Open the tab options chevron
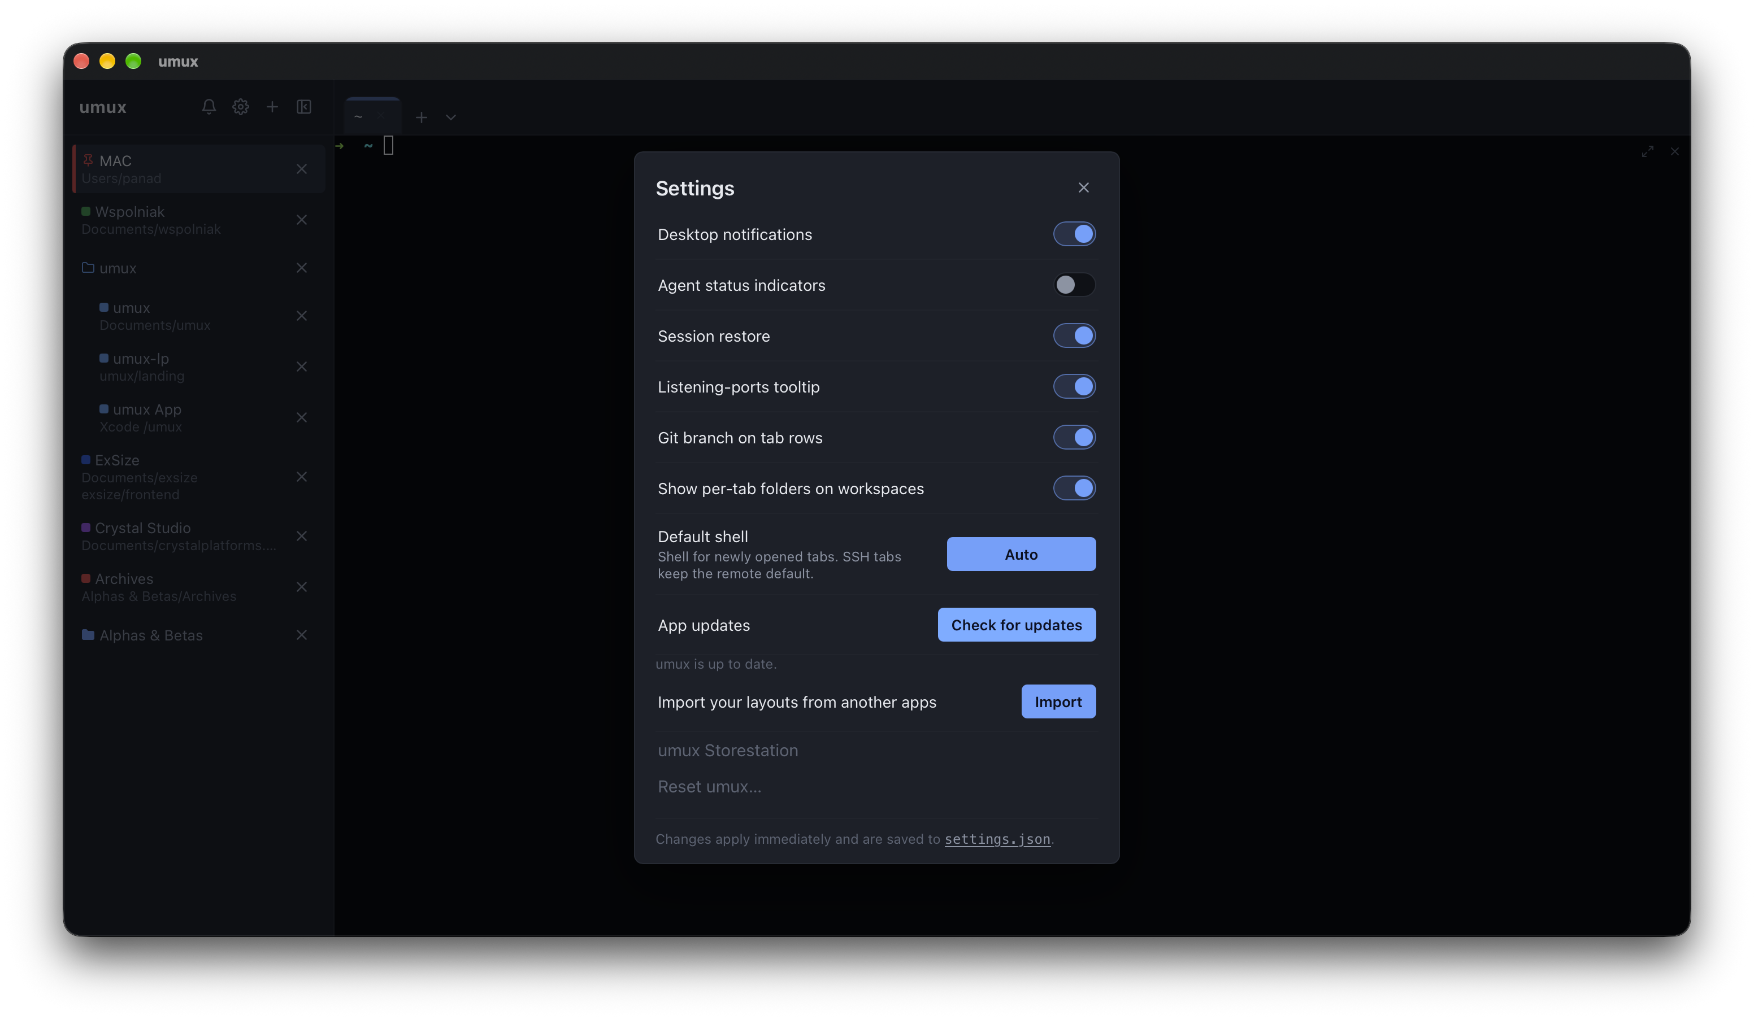This screenshot has height=1020, width=1754. click(x=451, y=117)
